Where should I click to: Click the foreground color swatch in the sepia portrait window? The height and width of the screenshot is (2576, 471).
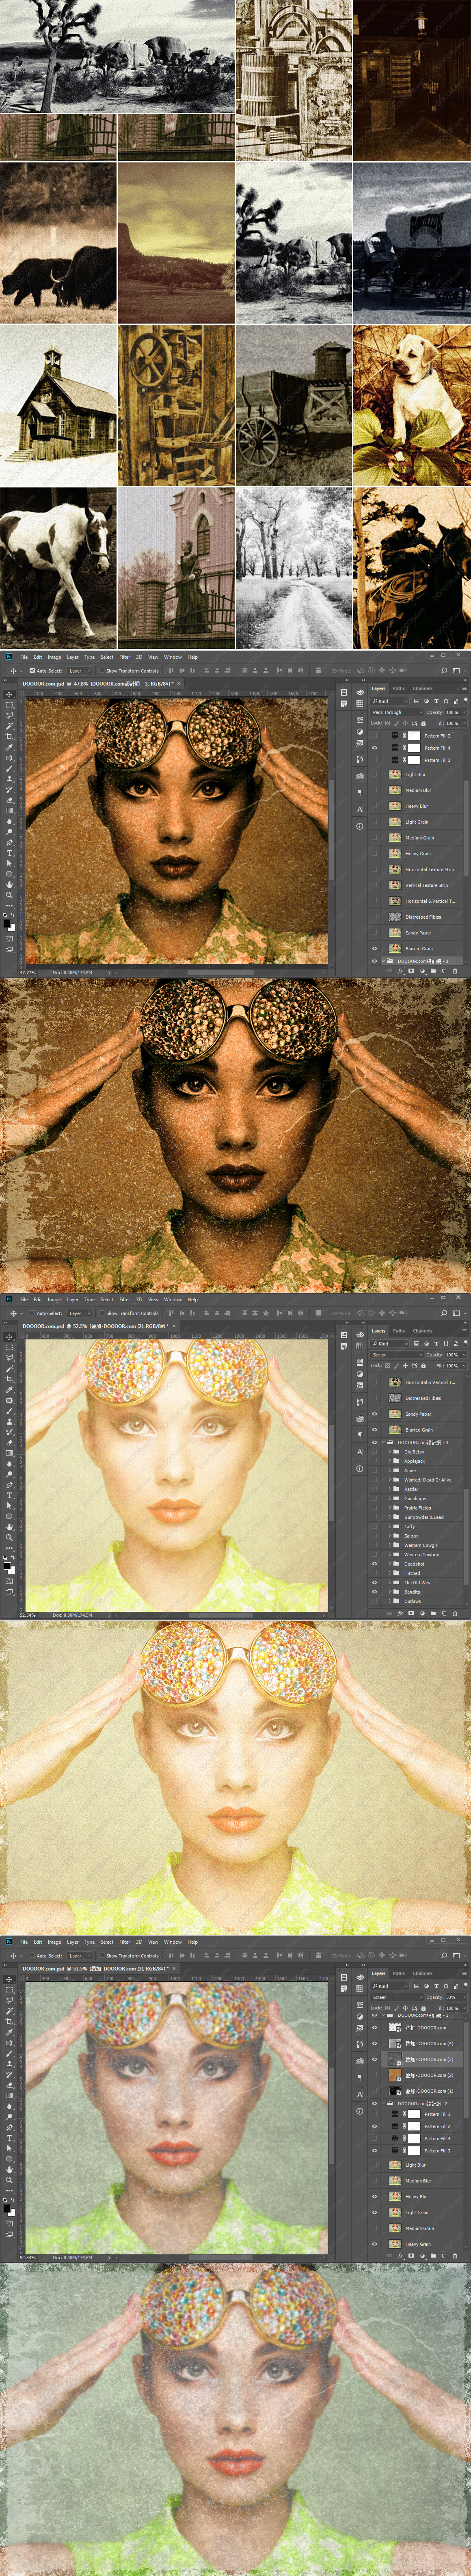pos(7,923)
